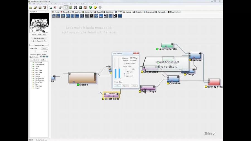Open the Natural devices tab
This screenshot has height=141, width=251.
point(127,12)
